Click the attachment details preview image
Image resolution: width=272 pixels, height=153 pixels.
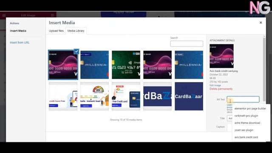point(221,56)
